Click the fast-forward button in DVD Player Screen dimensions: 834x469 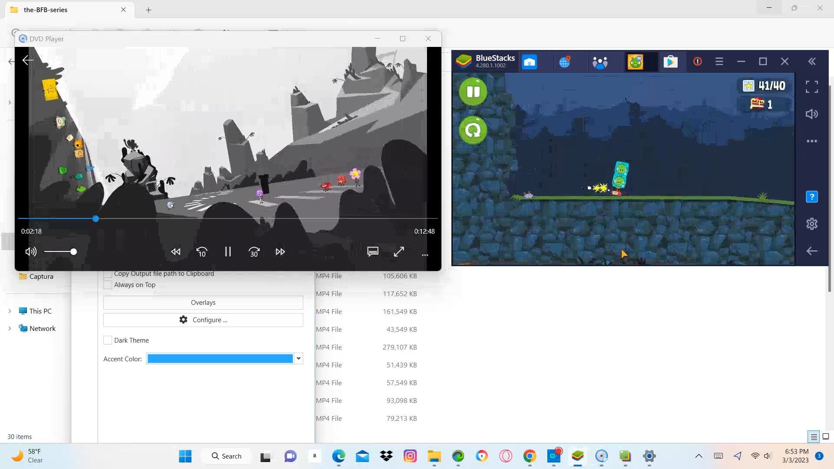tap(280, 252)
